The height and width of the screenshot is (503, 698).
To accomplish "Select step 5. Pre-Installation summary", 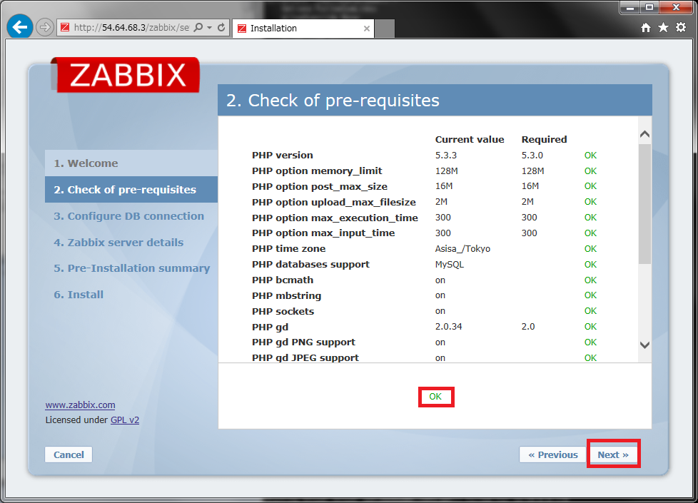I will 132,268.
